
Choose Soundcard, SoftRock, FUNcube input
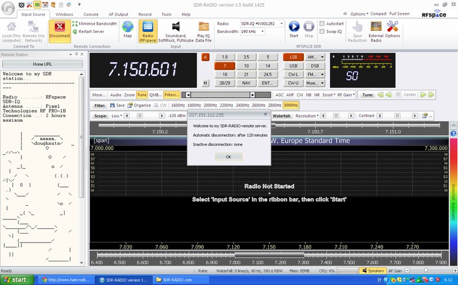[175, 27]
